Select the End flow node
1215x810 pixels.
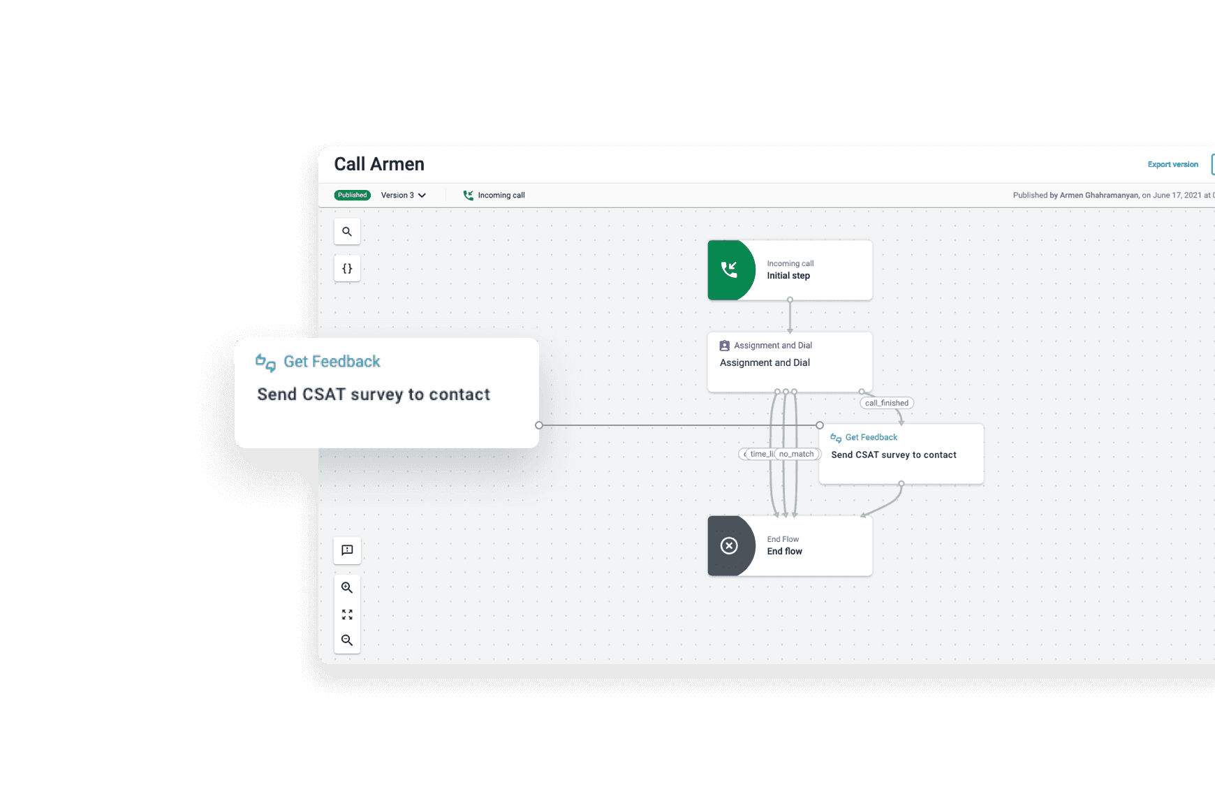pyautogui.click(x=790, y=546)
